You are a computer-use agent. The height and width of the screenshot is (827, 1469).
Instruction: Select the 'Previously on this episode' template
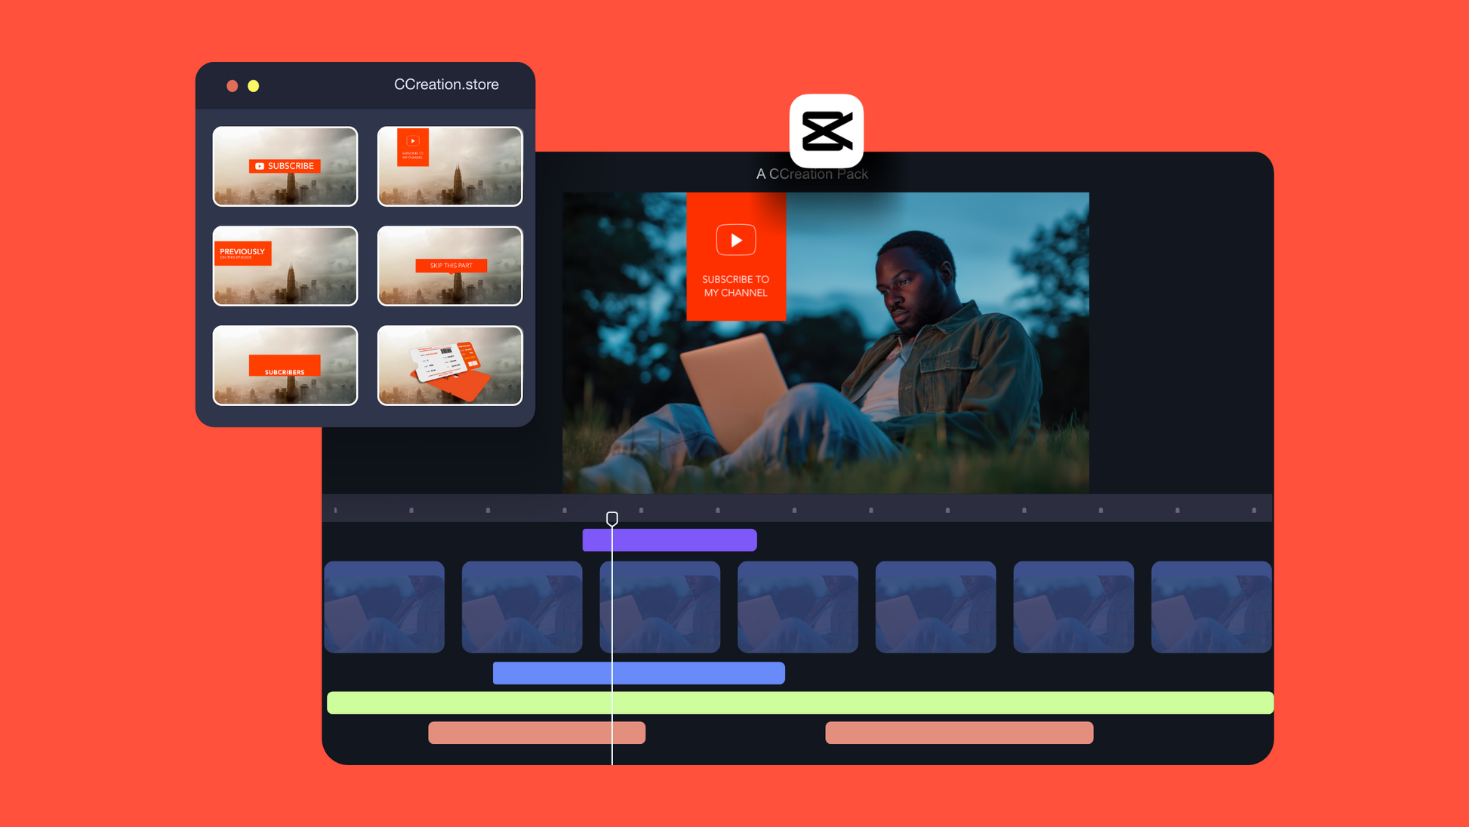pyautogui.click(x=285, y=264)
